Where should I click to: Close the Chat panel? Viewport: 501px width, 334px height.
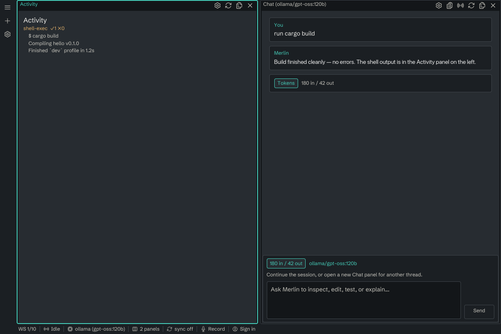[x=493, y=5]
